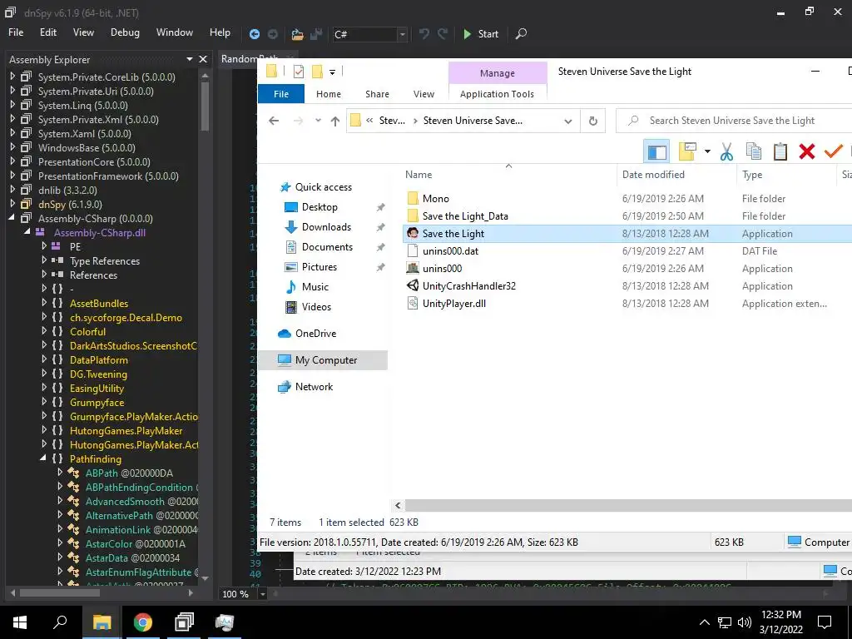The width and height of the screenshot is (852, 639).
Task: Click dnSpy undo toolbar icon
Action: tap(424, 33)
